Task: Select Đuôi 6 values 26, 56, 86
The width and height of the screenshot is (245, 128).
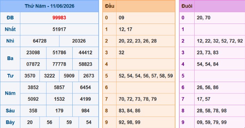Action: (x=208, y=88)
